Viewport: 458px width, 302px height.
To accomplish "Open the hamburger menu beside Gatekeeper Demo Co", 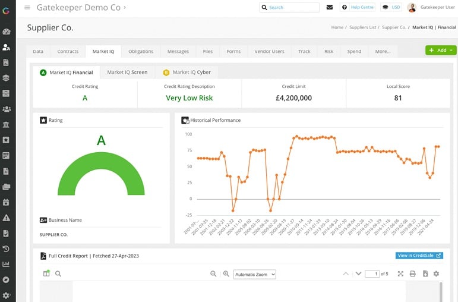I will [27, 7].
